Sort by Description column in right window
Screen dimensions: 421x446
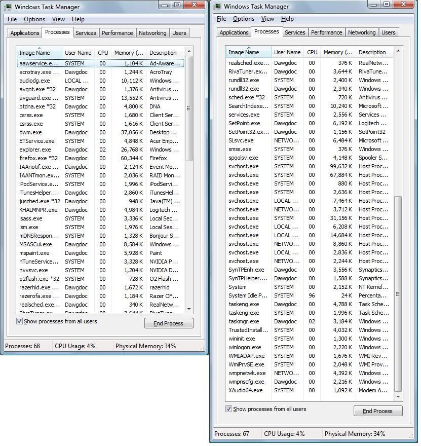(x=374, y=52)
